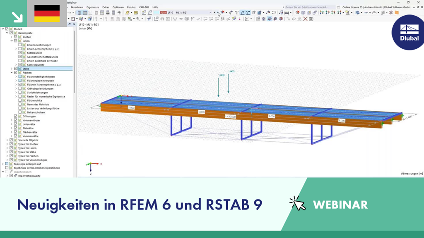Click the camera screenshot icon
Viewport: 424px width, 238px height.
click(311, 19)
